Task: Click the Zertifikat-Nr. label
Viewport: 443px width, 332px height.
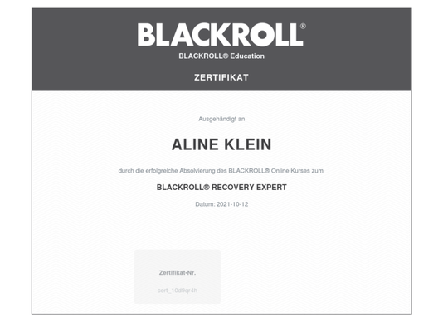Action: tap(178, 273)
